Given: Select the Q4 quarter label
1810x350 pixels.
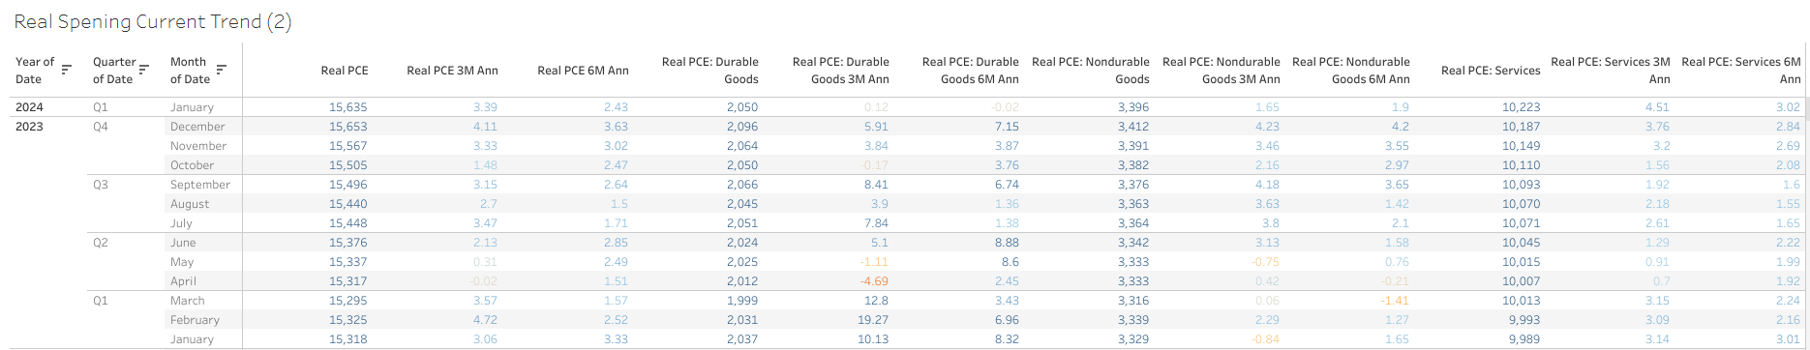Looking at the screenshot, I should pyautogui.click(x=101, y=127).
